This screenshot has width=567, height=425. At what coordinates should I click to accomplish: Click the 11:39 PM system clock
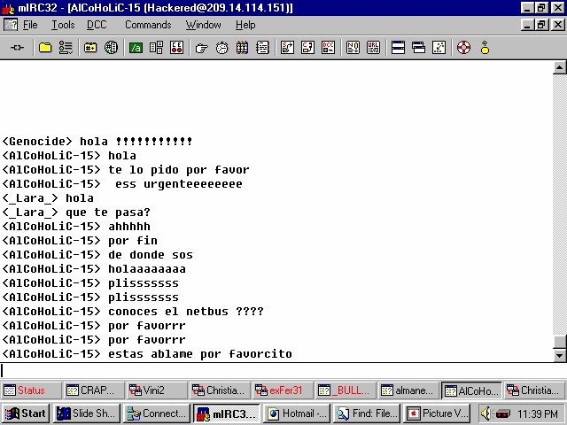[x=538, y=413]
